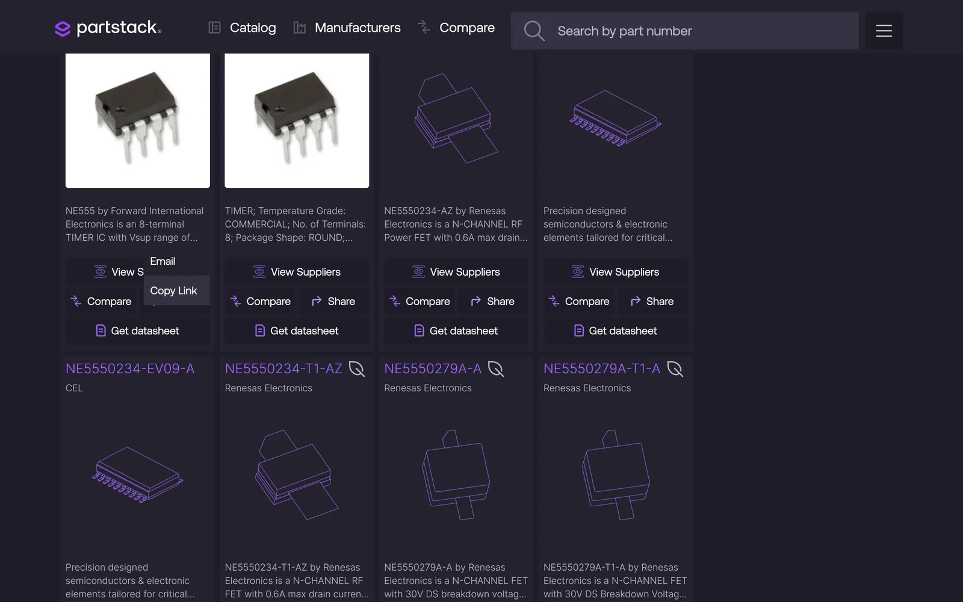963x602 pixels.
Task: Open the NE5550279A-A part link
Action: 433,368
